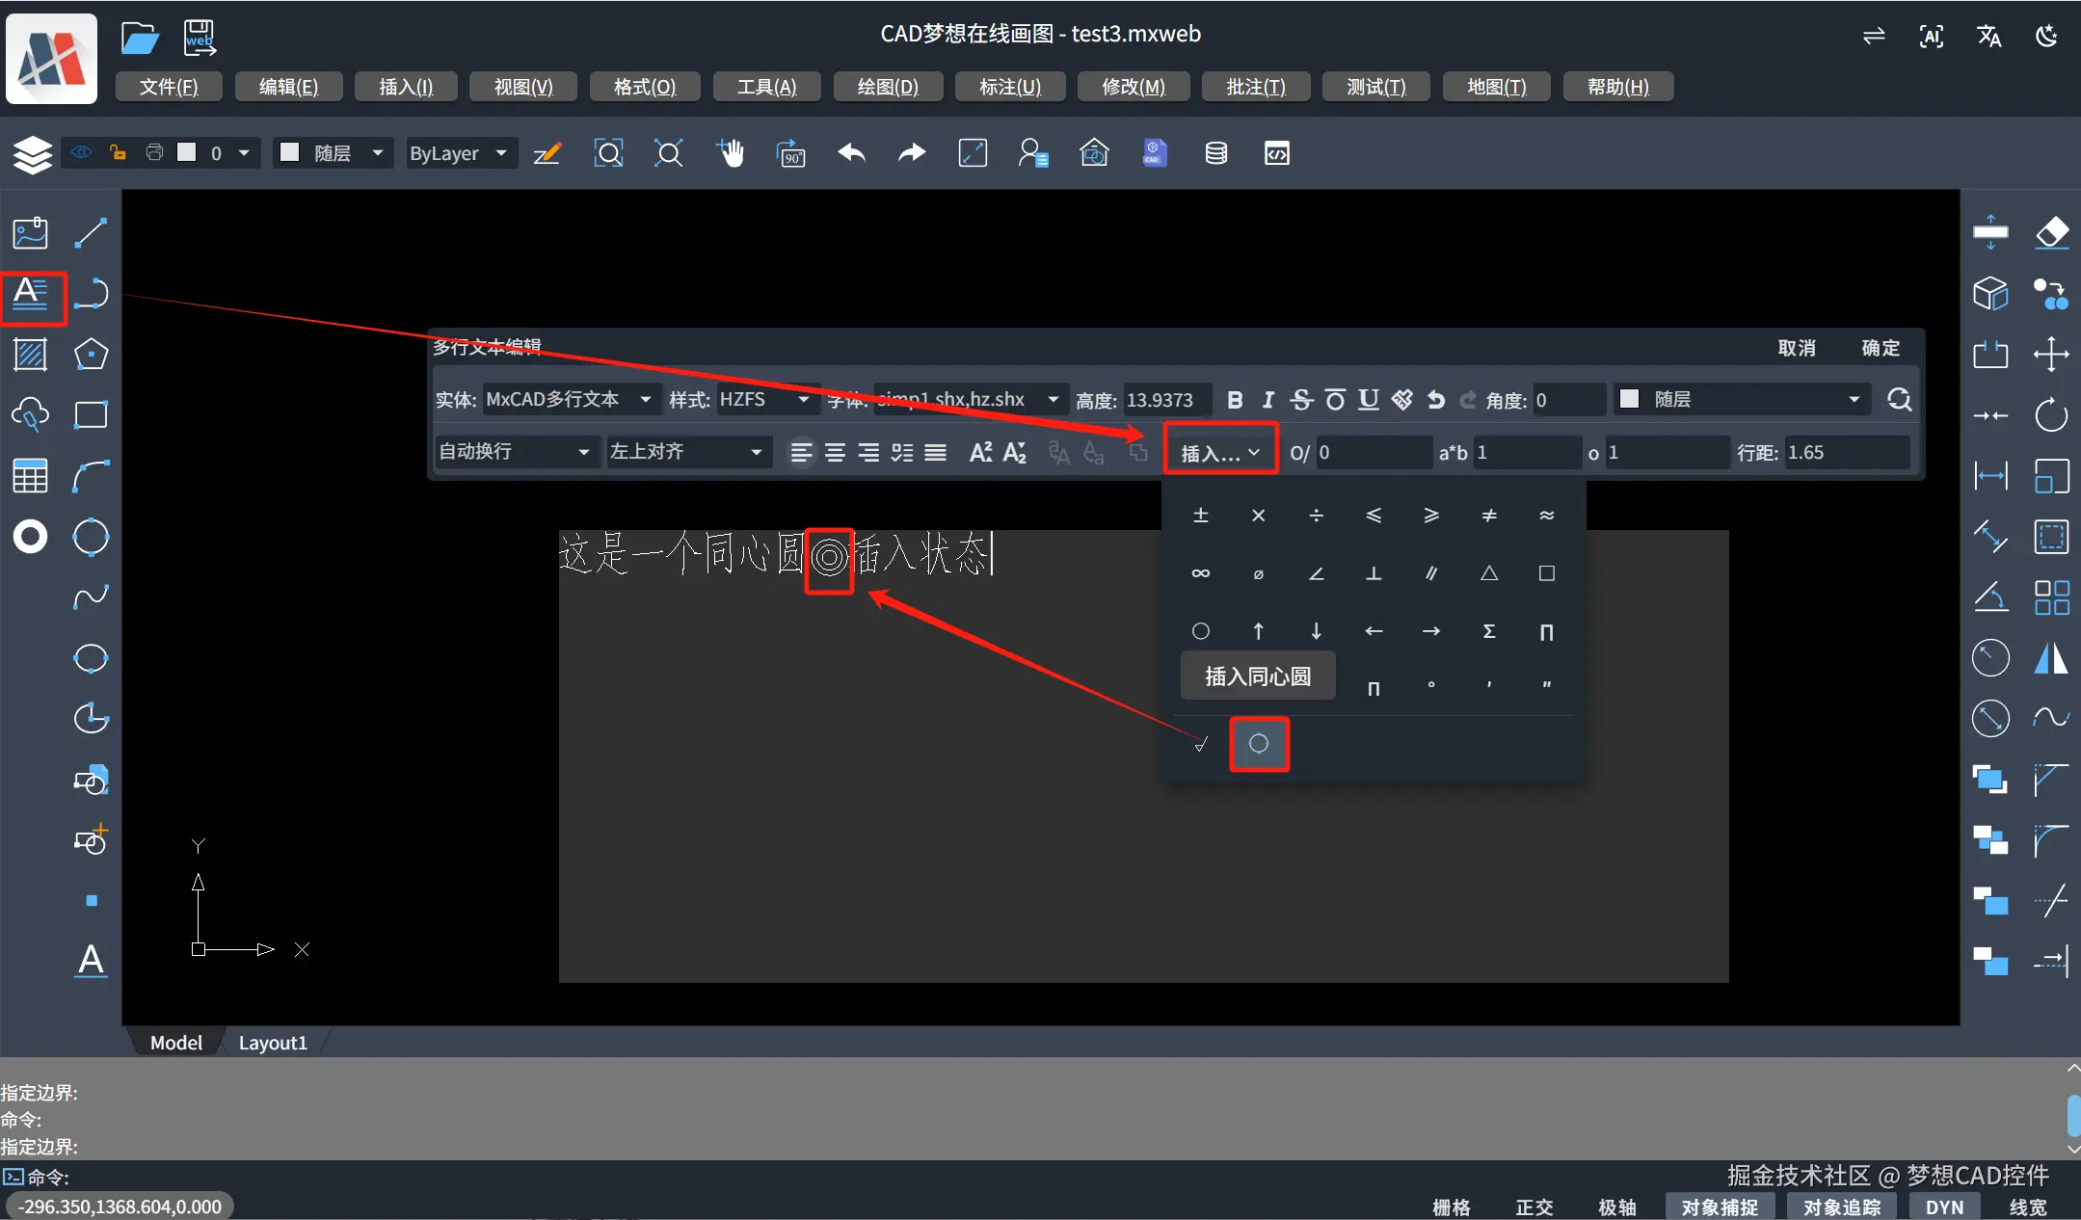The width and height of the screenshot is (2081, 1220).
Task: Open the insert image tool
Action: point(30,232)
